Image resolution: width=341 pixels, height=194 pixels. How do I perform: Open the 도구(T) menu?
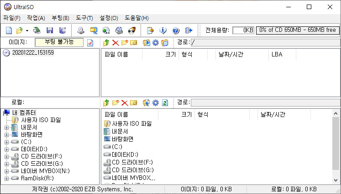(84, 18)
